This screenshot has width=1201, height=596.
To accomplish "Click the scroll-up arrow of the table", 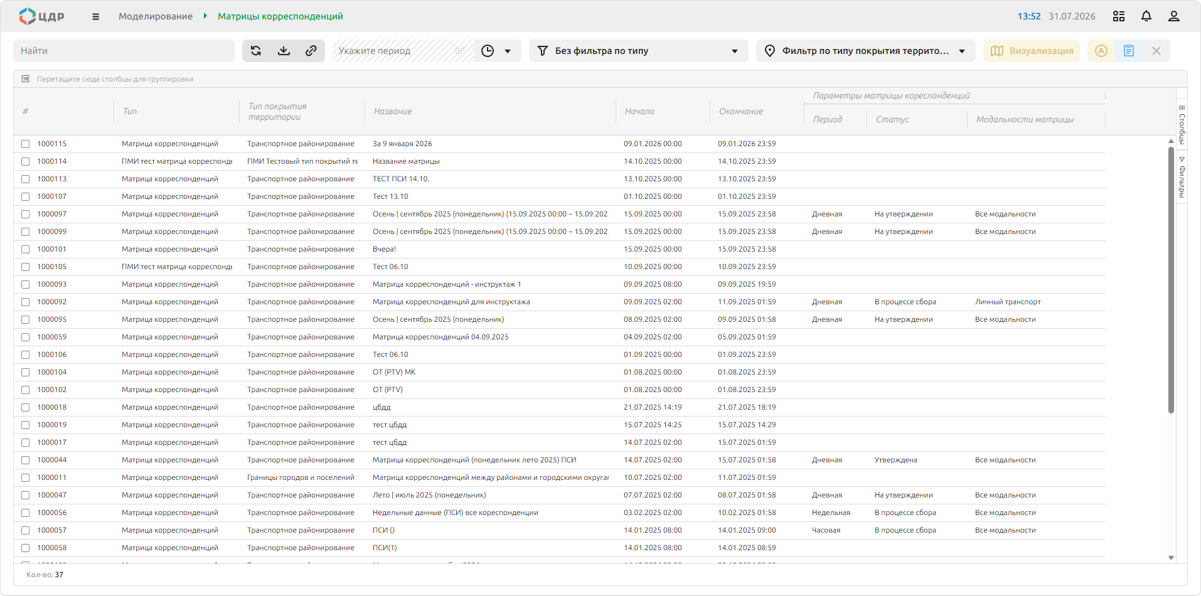I will point(1171,141).
